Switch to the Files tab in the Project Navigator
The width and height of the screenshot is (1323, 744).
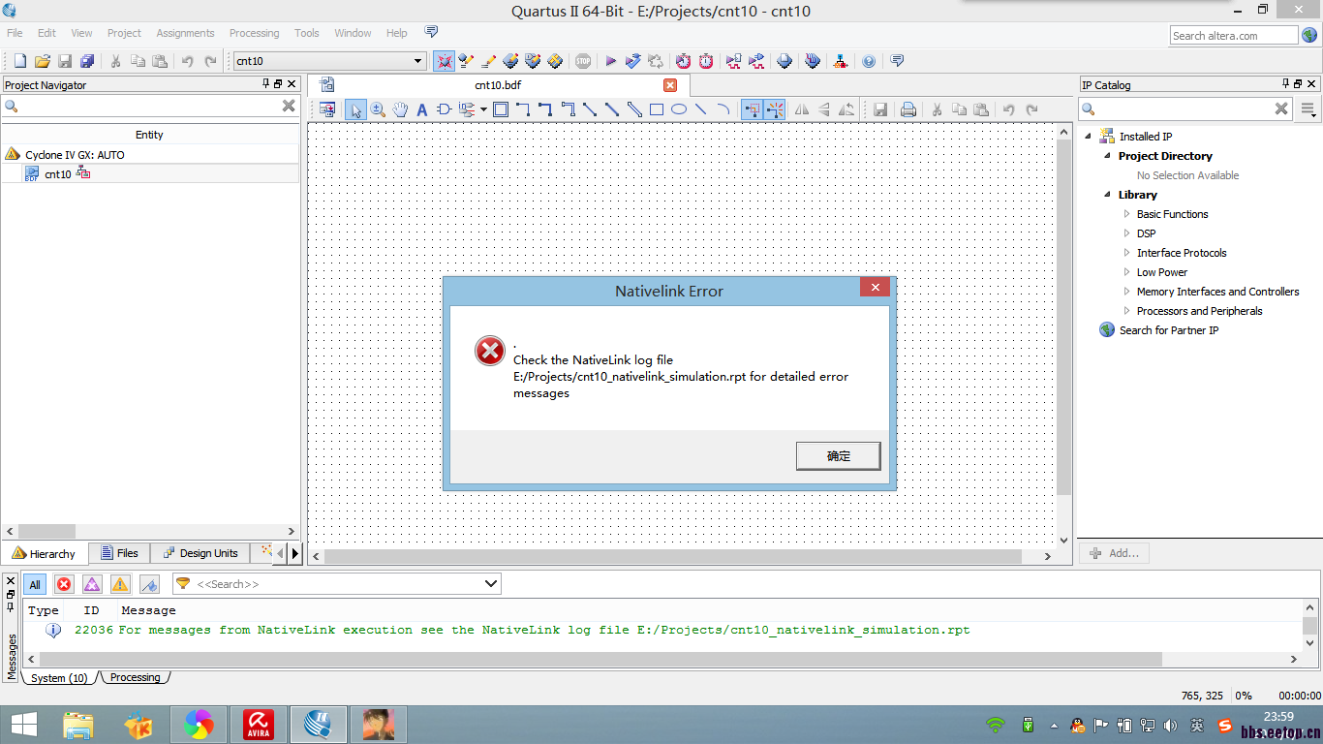119,553
